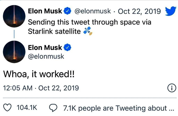Click Elon Musk name above "Whoa, it worked!!"
178x116 pixels.
click(45, 47)
